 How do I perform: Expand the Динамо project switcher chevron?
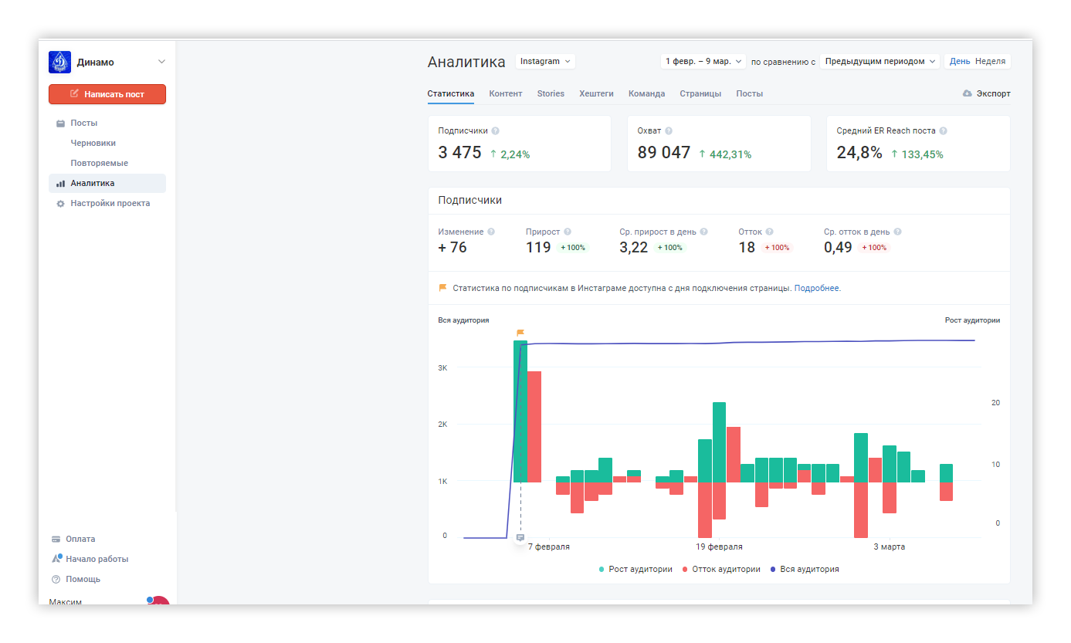(x=161, y=62)
